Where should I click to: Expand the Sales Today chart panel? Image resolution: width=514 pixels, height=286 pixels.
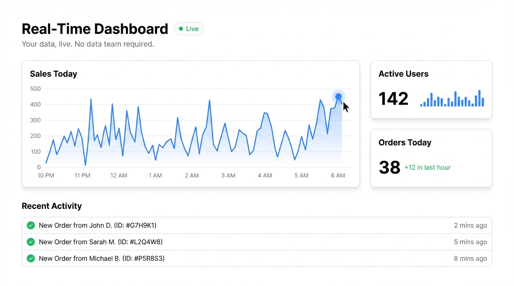tap(191, 123)
